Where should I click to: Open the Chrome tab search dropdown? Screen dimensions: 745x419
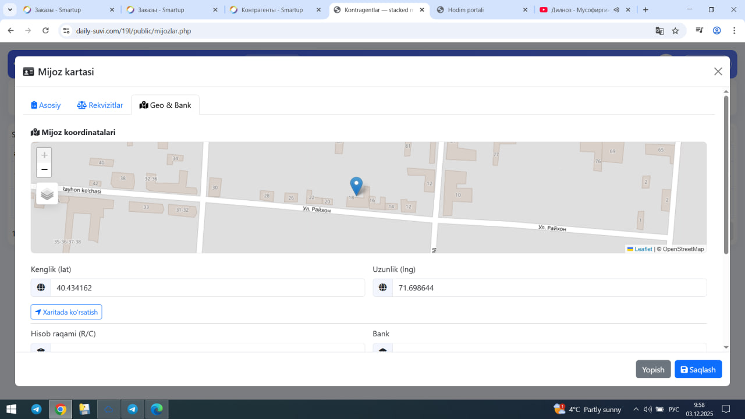(x=10, y=10)
